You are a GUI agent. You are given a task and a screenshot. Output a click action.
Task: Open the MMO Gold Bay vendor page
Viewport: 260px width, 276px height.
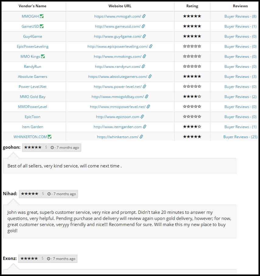click(x=33, y=96)
